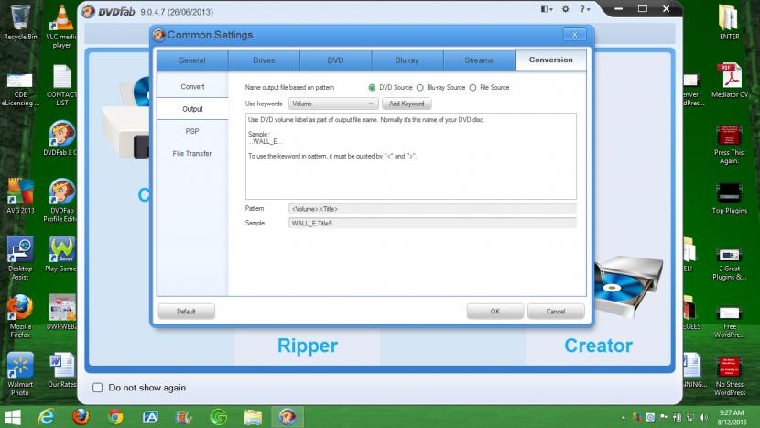The height and width of the screenshot is (428, 760).
Task: Click the Pattern input field
Action: [x=432, y=209]
